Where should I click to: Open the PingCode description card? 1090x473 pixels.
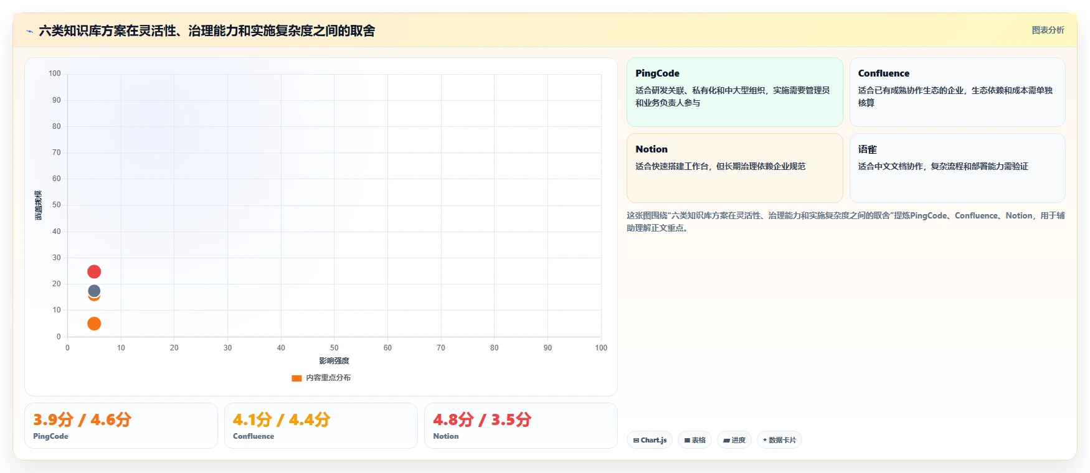[734, 92]
